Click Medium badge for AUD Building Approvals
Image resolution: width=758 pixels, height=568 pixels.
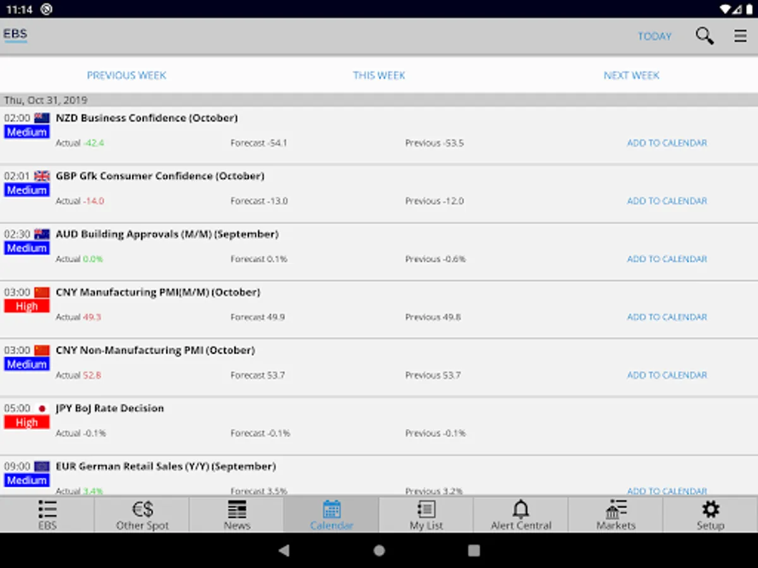point(27,248)
